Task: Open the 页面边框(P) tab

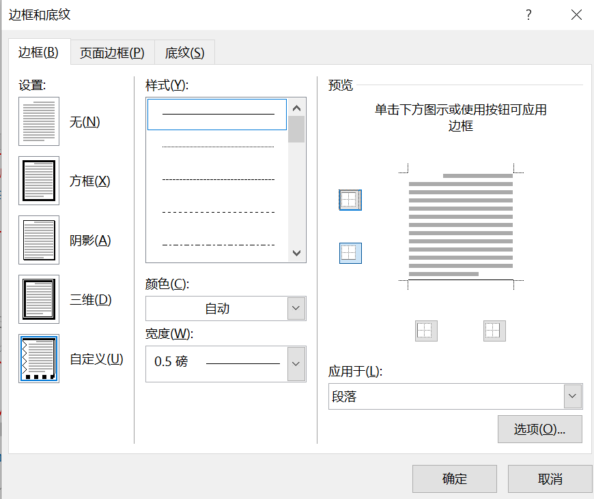Action: coord(112,52)
